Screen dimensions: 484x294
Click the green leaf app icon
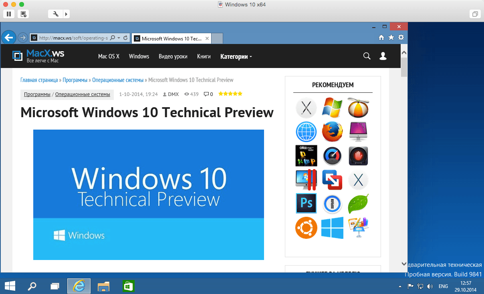pos(358,204)
